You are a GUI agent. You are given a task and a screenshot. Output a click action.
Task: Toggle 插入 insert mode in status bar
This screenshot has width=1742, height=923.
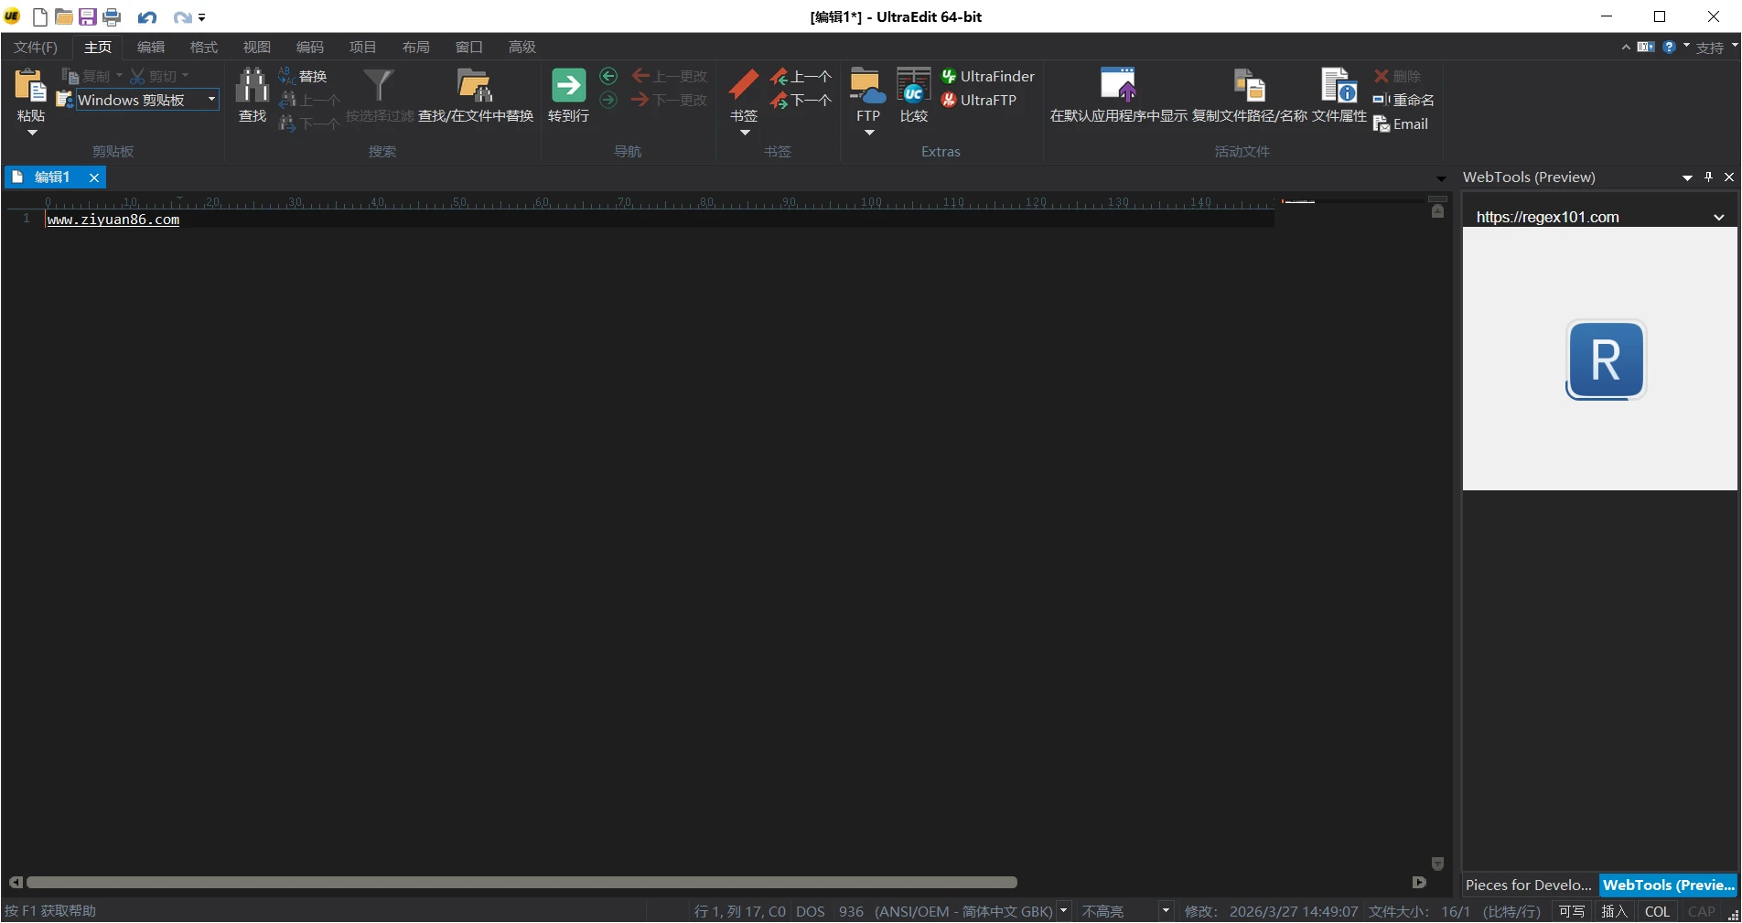click(x=1614, y=910)
